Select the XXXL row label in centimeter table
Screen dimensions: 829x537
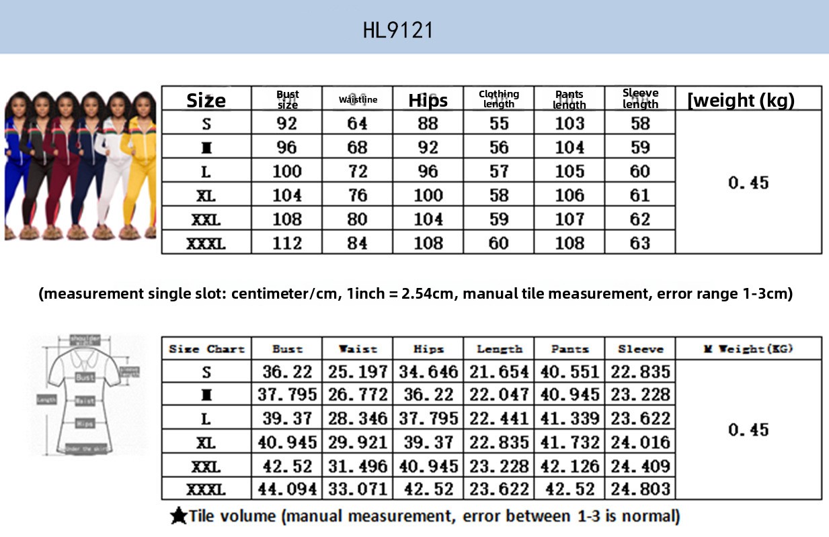[x=206, y=243]
